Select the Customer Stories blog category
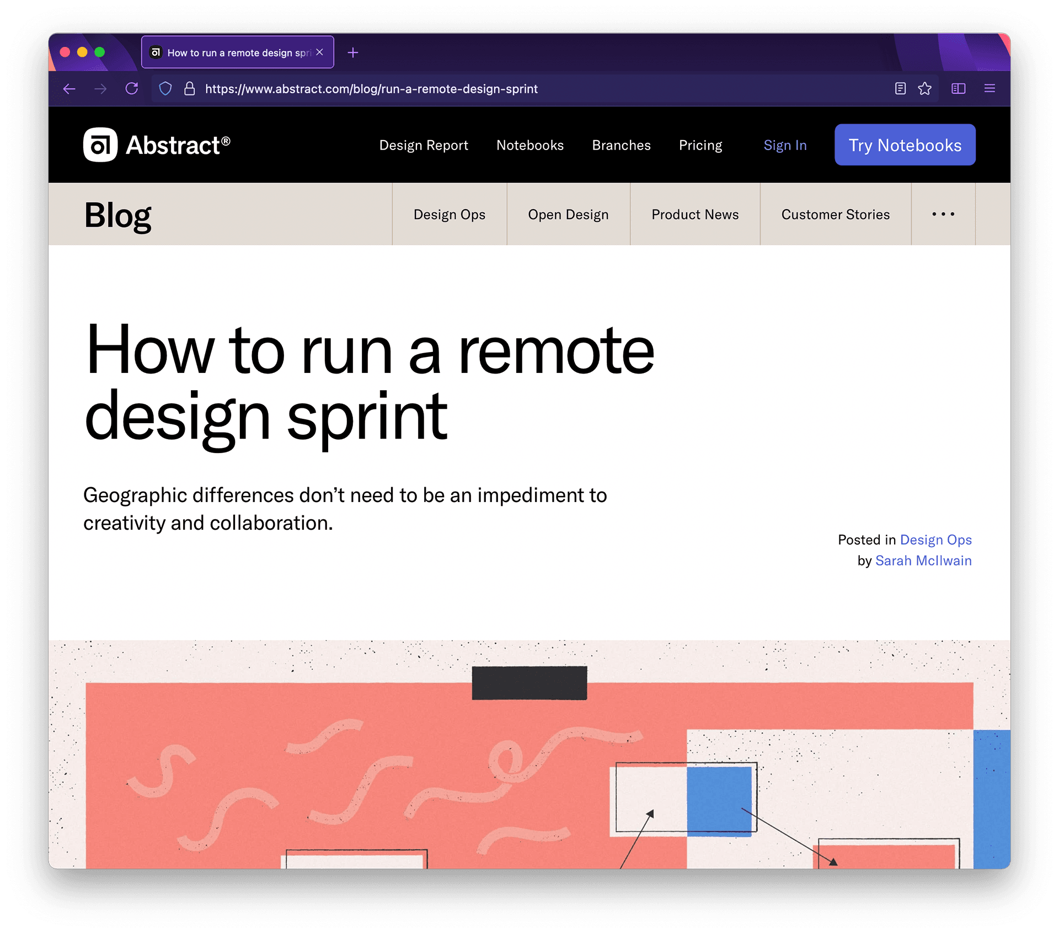Viewport: 1059px width, 933px height. pyautogui.click(x=836, y=214)
